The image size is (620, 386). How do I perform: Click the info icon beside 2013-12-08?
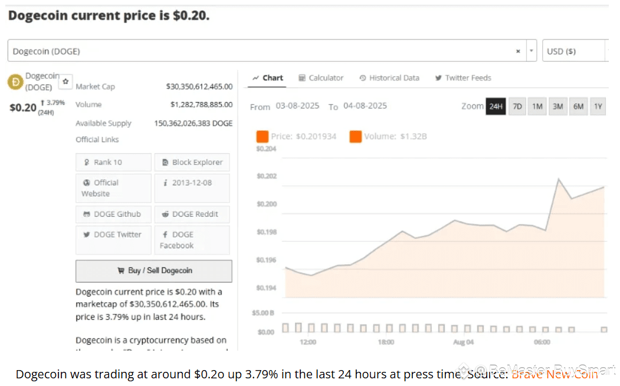(165, 183)
